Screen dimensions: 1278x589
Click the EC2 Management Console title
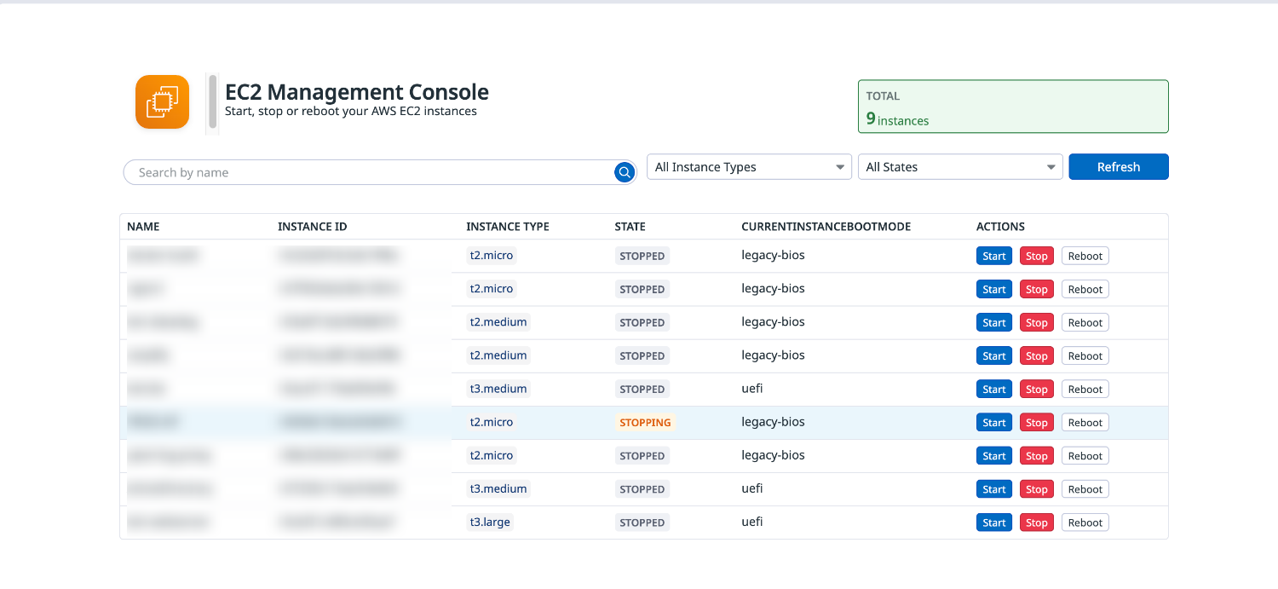(x=357, y=92)
